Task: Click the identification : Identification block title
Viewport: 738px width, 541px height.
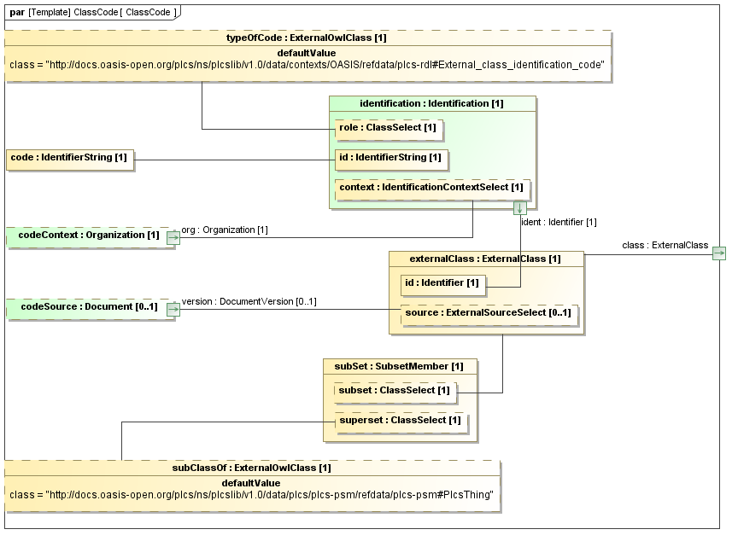Action: [432, 103]
